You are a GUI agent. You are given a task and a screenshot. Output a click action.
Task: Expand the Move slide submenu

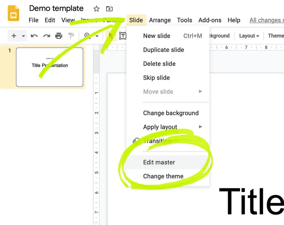[168, 91]
